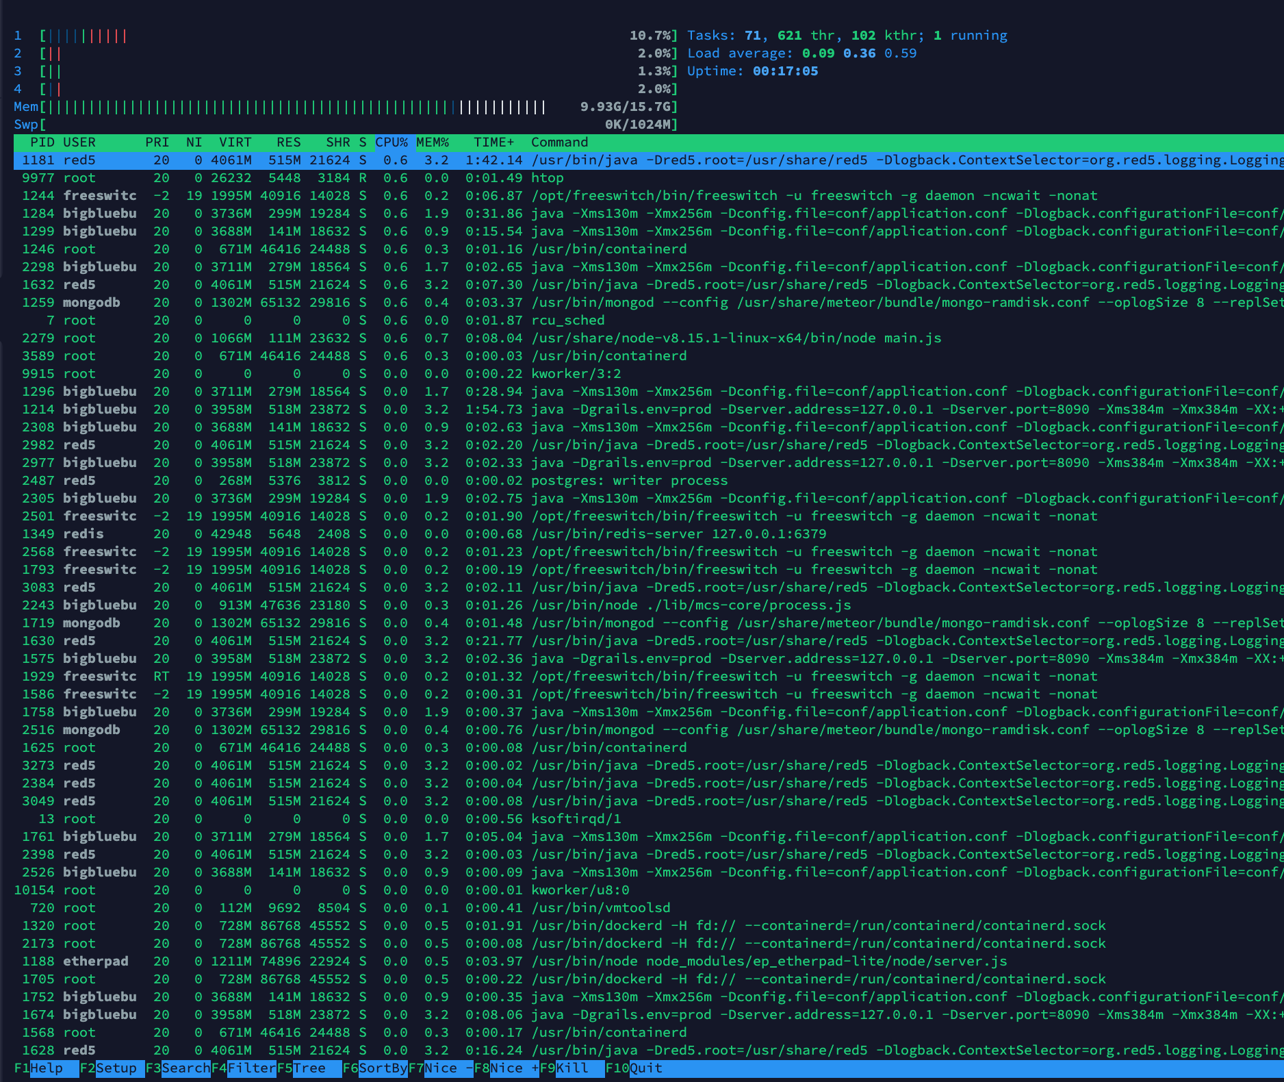Screen dimensions: 1284x1082
Task: Click the CPU 1 usage meter
Action: pos(346,36)
